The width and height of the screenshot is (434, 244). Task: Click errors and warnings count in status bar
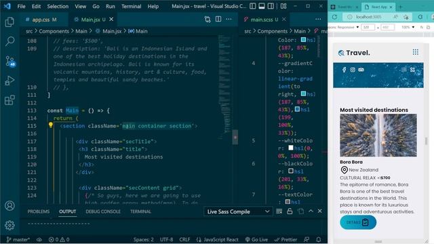pyautogui.click(x=59, y=239)
